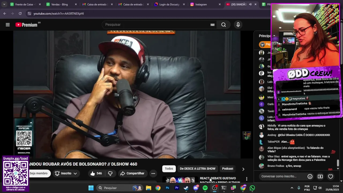Open File Explorer from the taskbar
This screenshot has width=343, height=193.
pyautogui.click(x=148, y=188)
